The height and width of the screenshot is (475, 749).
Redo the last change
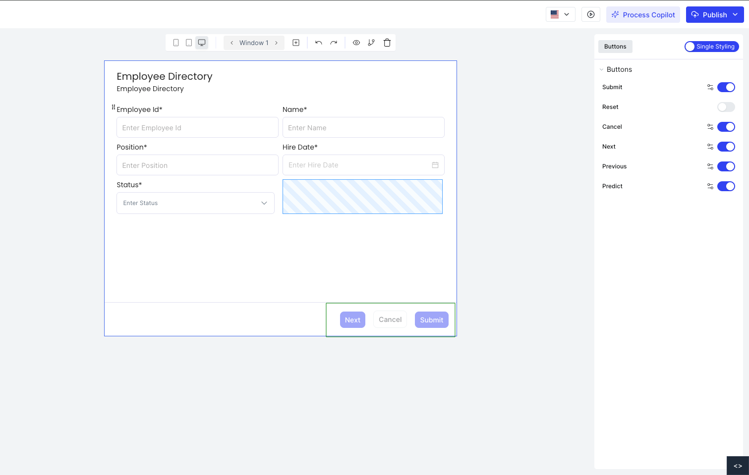[x=334, y=43]
